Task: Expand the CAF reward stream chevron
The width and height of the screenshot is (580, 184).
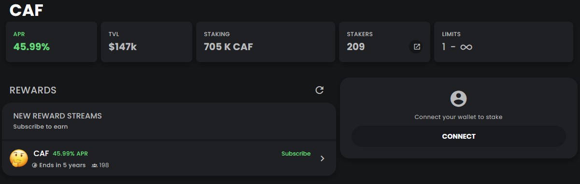Action: (323, 158)
